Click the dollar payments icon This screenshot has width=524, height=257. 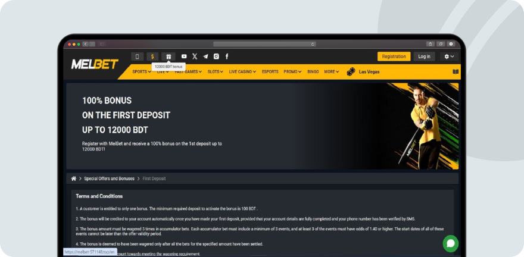pyautogui.click(x=152, y=57)
